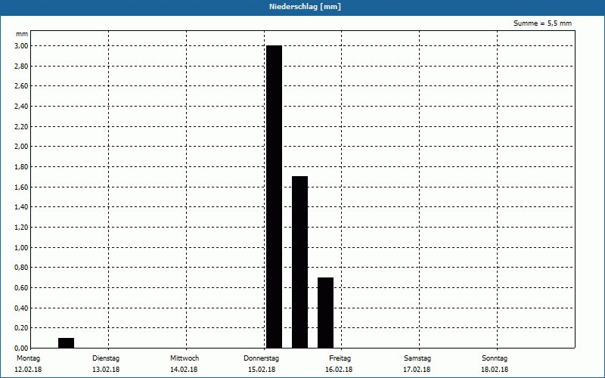This screenshot has height=378, width=605.
Task: Click the 1,80 y-axis value
Action: [21, 167]
